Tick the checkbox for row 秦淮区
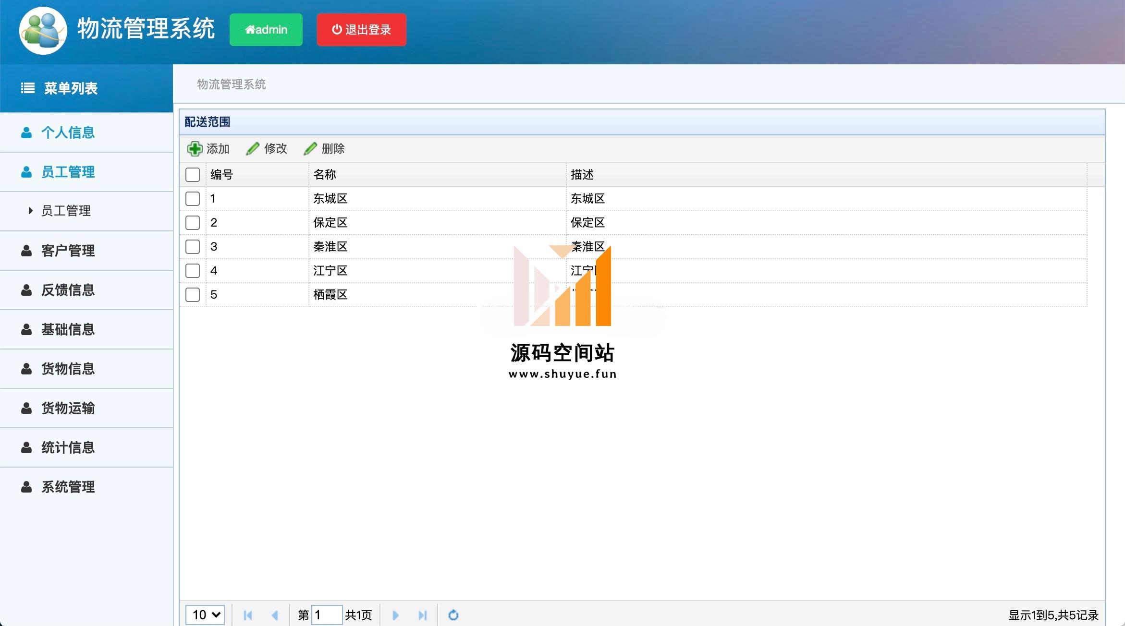This screenshot has height=626, width=1125. click(x=193, y=247)
